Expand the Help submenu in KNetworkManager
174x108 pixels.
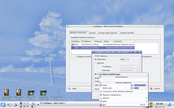click(124, 101)
